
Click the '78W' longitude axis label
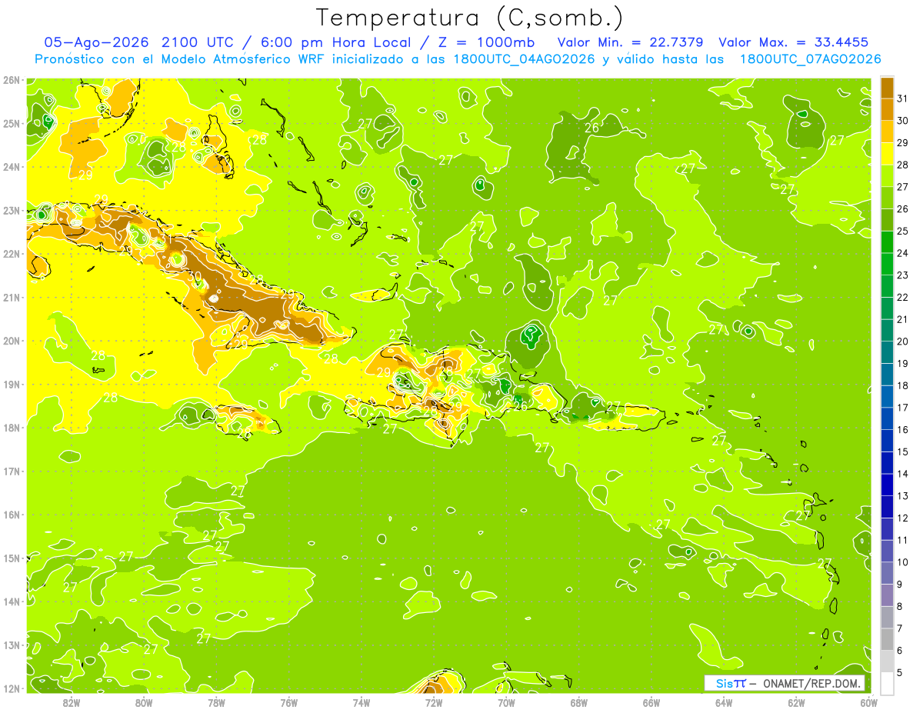click(216, 701)
